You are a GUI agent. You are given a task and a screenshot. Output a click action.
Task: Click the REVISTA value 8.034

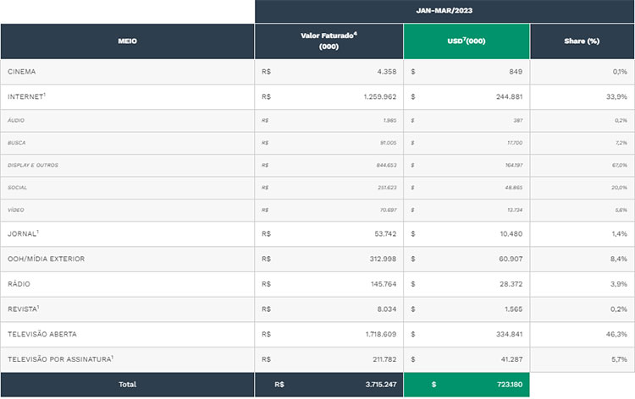387,309
